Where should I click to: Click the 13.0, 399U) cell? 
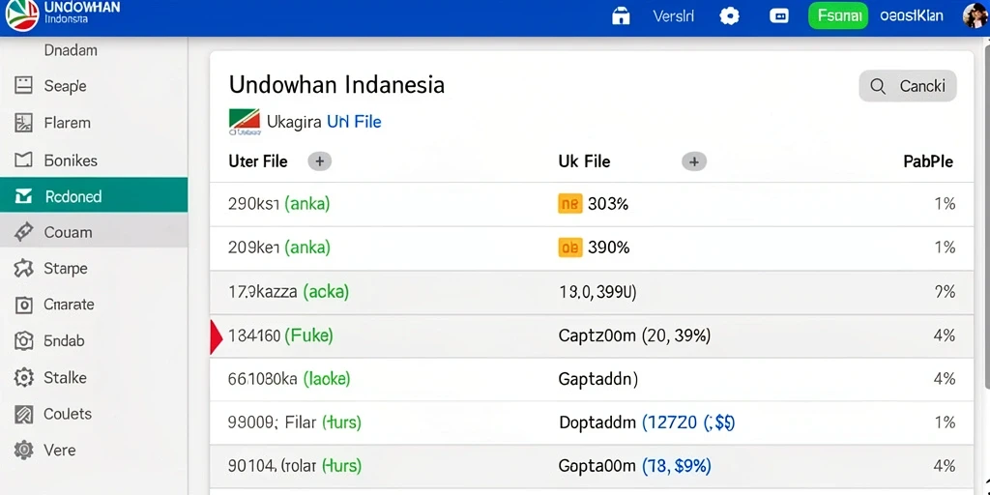pos(597,292)
